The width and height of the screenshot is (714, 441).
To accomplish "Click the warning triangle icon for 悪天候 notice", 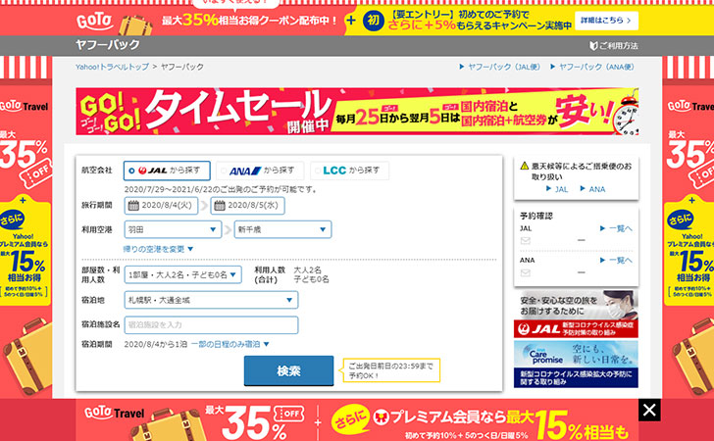I will click(525, 167).
